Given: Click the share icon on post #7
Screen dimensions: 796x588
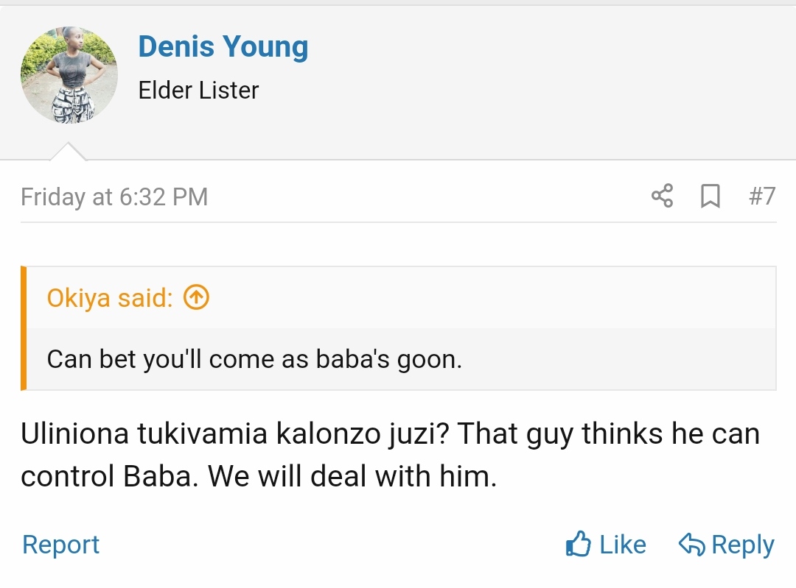Looking at the screenshot, I should point(662,196).
